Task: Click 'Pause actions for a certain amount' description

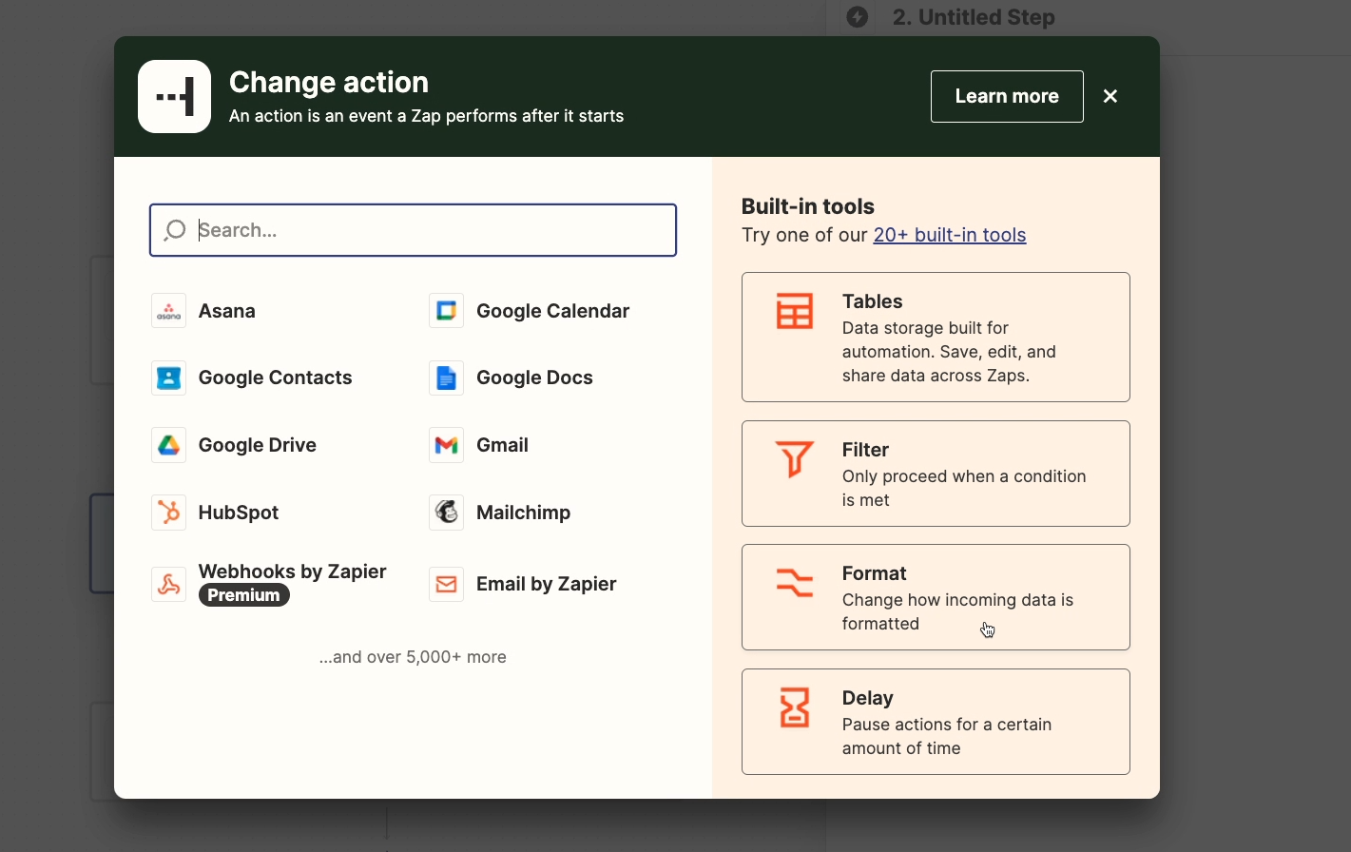Action: (x=947, y=737)
